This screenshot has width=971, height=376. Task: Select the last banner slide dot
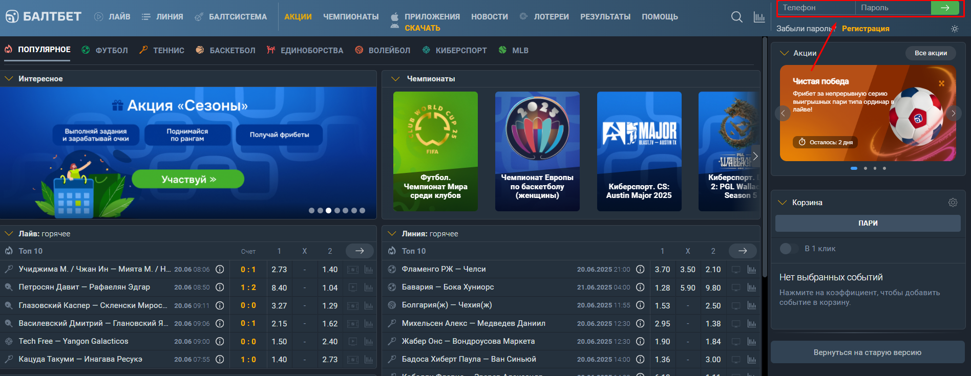click(x=362, y=210)
